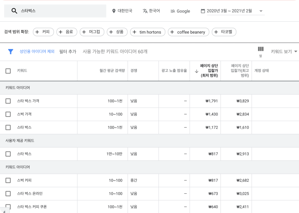This screenshot has height=213, width=299.
Task: Change the 한국어 language setting
Action: click(x=154, y=11)
